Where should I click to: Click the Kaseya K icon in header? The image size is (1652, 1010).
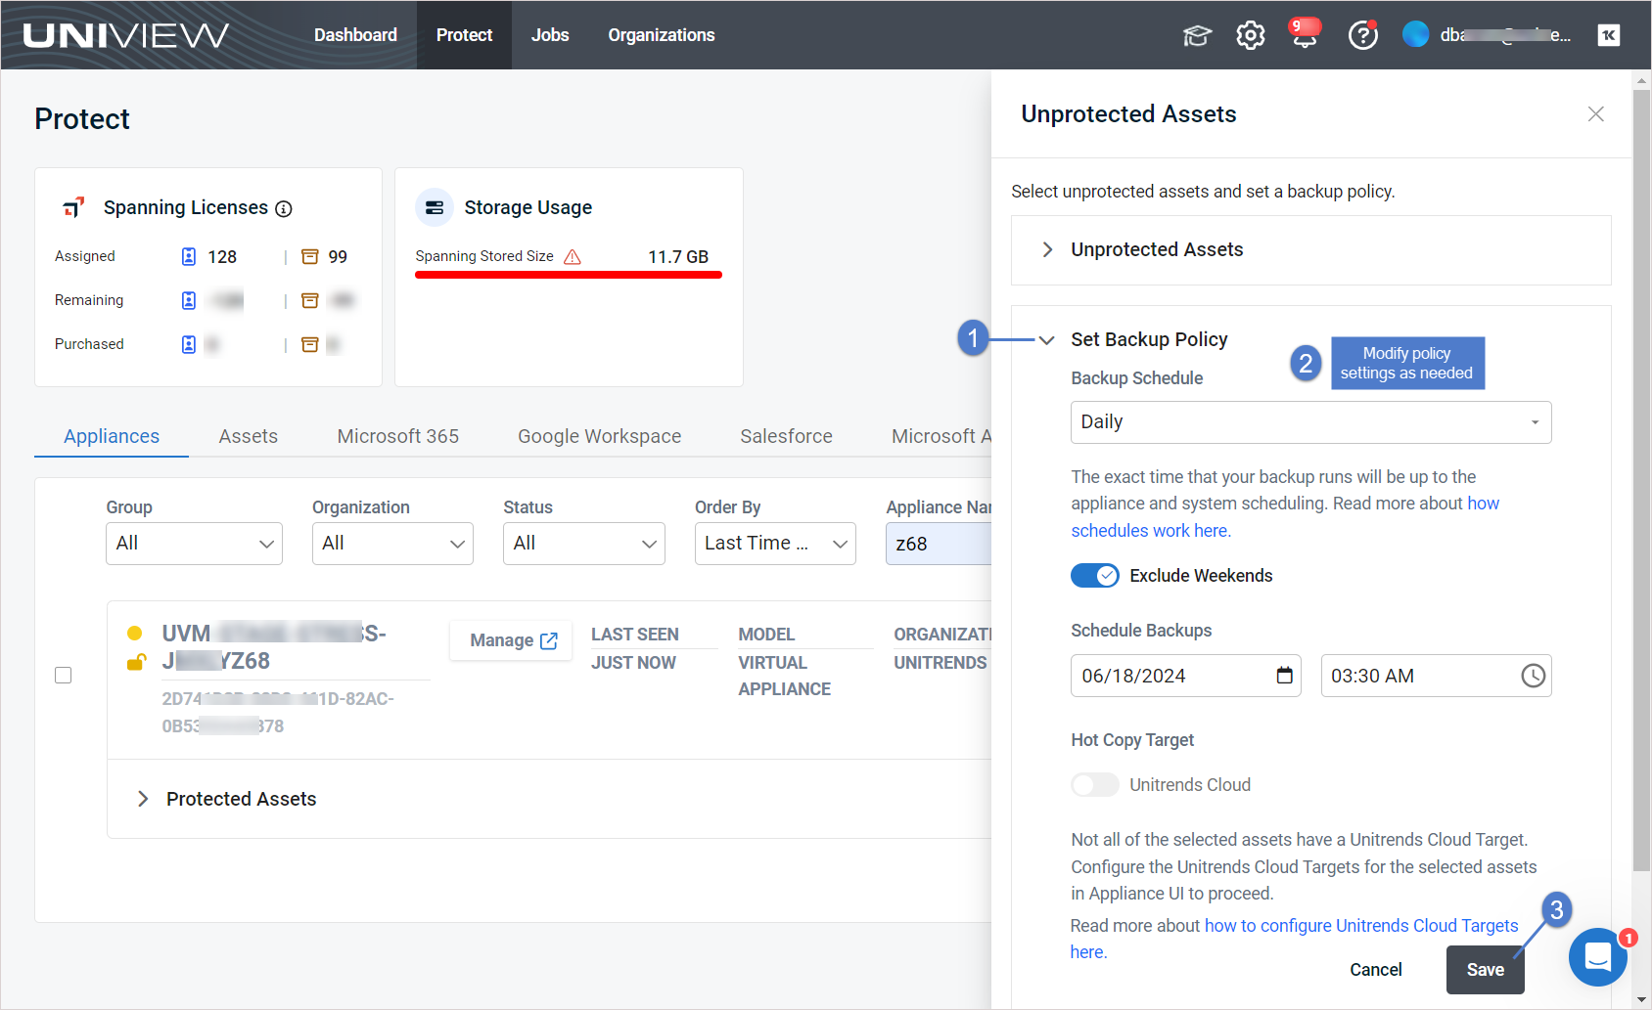1609,35
